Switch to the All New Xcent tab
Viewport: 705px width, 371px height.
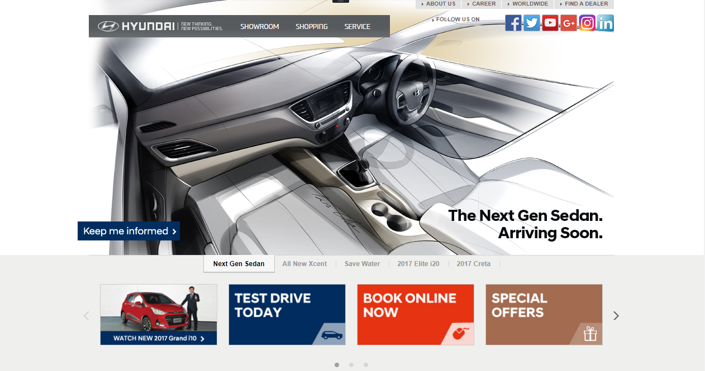[x=304, y=264]
